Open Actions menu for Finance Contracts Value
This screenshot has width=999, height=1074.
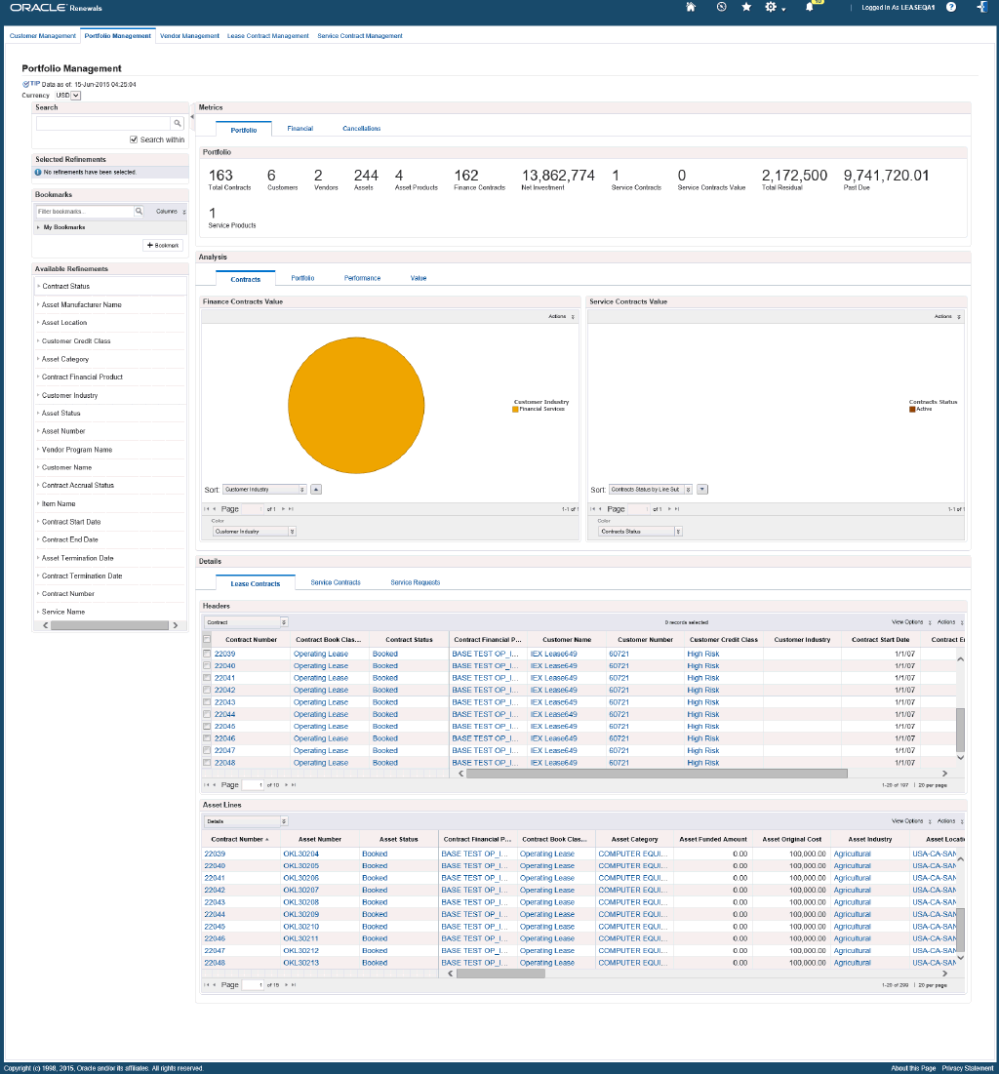pyautogui.click(x=562, y=316)
